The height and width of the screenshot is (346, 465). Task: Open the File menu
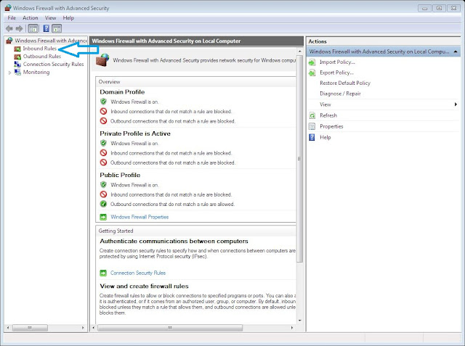click(x=12, y=18)
